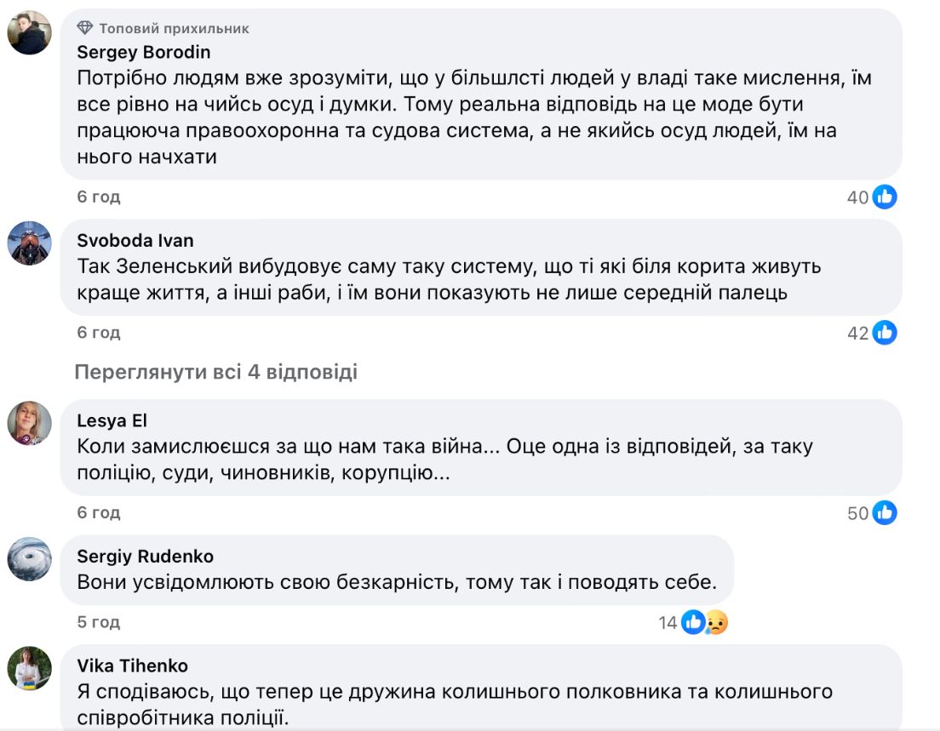This screenshot has height=731, width=940.
Task: Open Sergey Borodin's profile picture
Action: [x=30, y=33]
